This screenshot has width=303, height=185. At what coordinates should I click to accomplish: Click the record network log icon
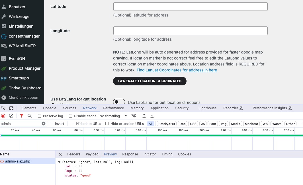3,116
